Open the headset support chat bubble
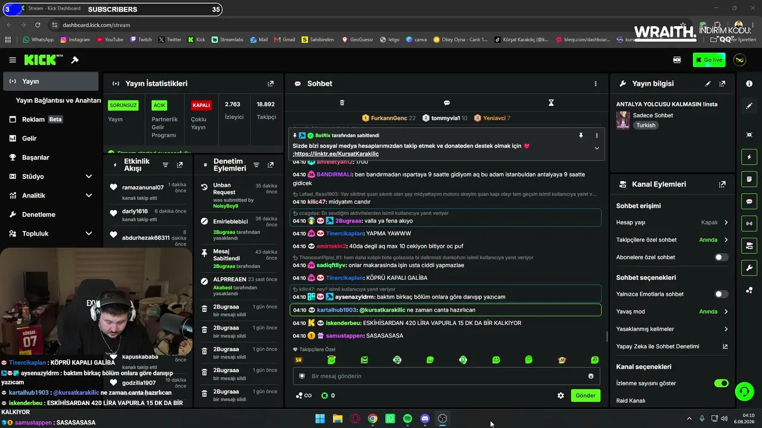The width and height of the screenshot is (762, 428). pos(744,392)
